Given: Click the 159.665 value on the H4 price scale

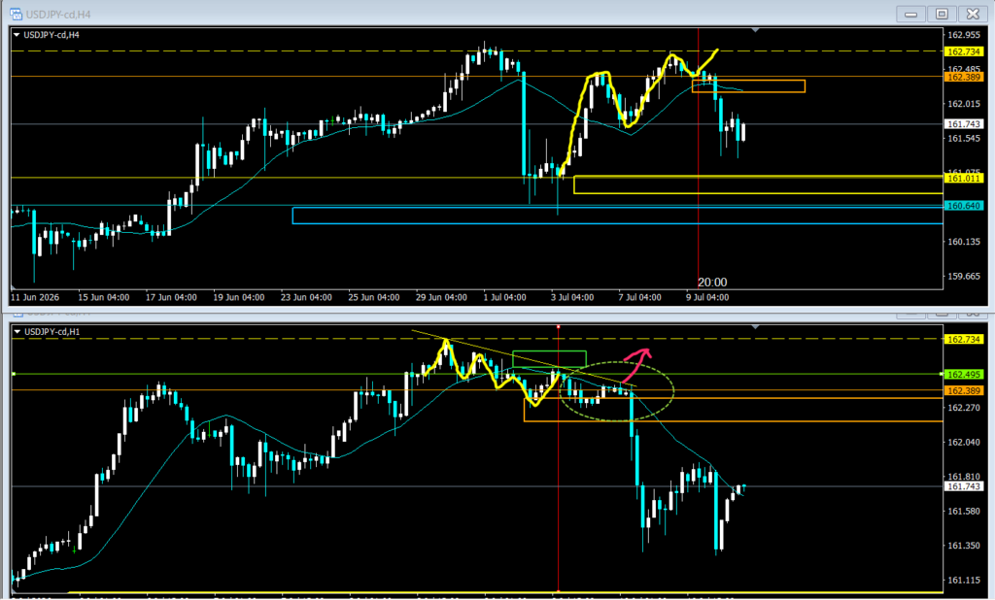Looking at the screenshot, I should tap(964, 276).
